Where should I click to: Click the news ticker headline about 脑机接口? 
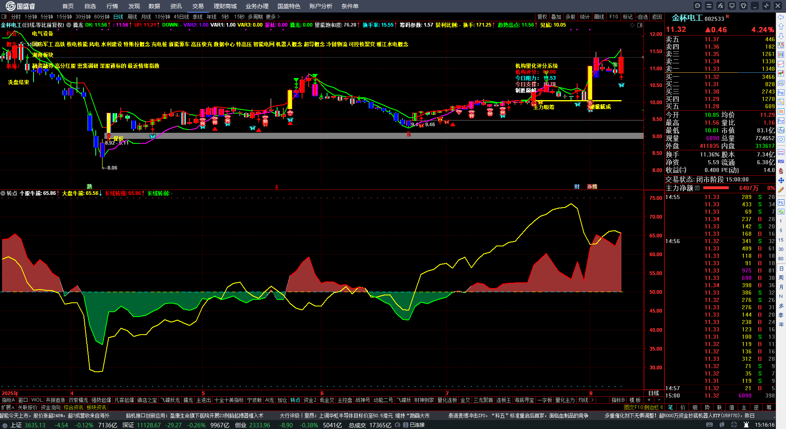coord(194,416)
